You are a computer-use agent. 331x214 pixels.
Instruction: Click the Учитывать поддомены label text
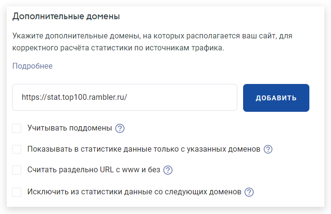click(70, 128)
